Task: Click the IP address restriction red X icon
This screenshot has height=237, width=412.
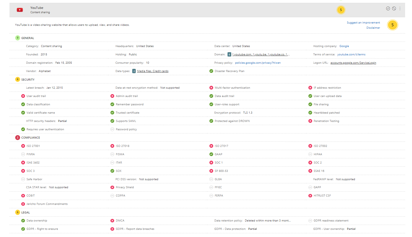Action: pyautogui.click(x=310, y=88)
